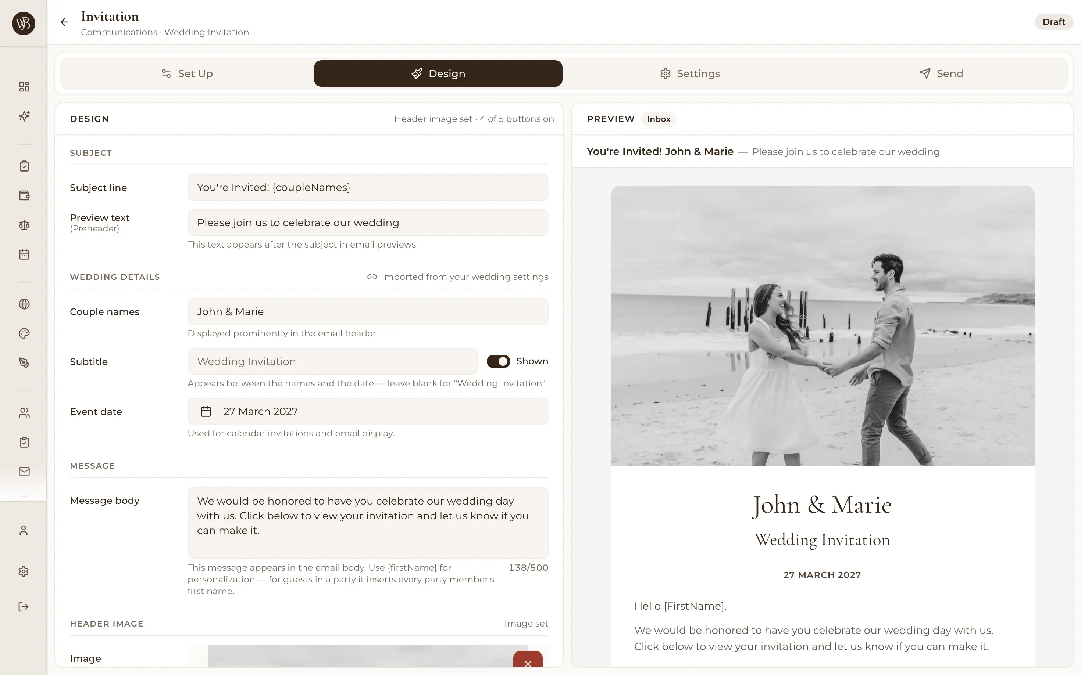
Task: Open the pen nib icon in sidebar
Action: [24, 363]
